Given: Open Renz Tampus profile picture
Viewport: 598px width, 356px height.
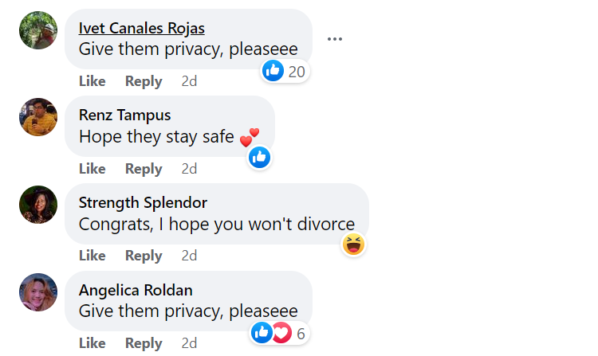Looking at the screenshot, I should point(38,117).
